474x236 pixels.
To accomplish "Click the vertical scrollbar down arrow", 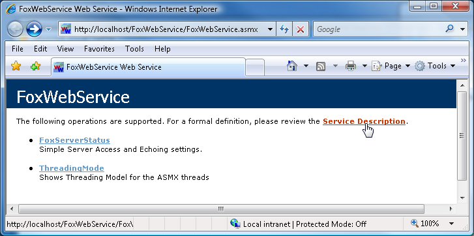I will (462, 198).
